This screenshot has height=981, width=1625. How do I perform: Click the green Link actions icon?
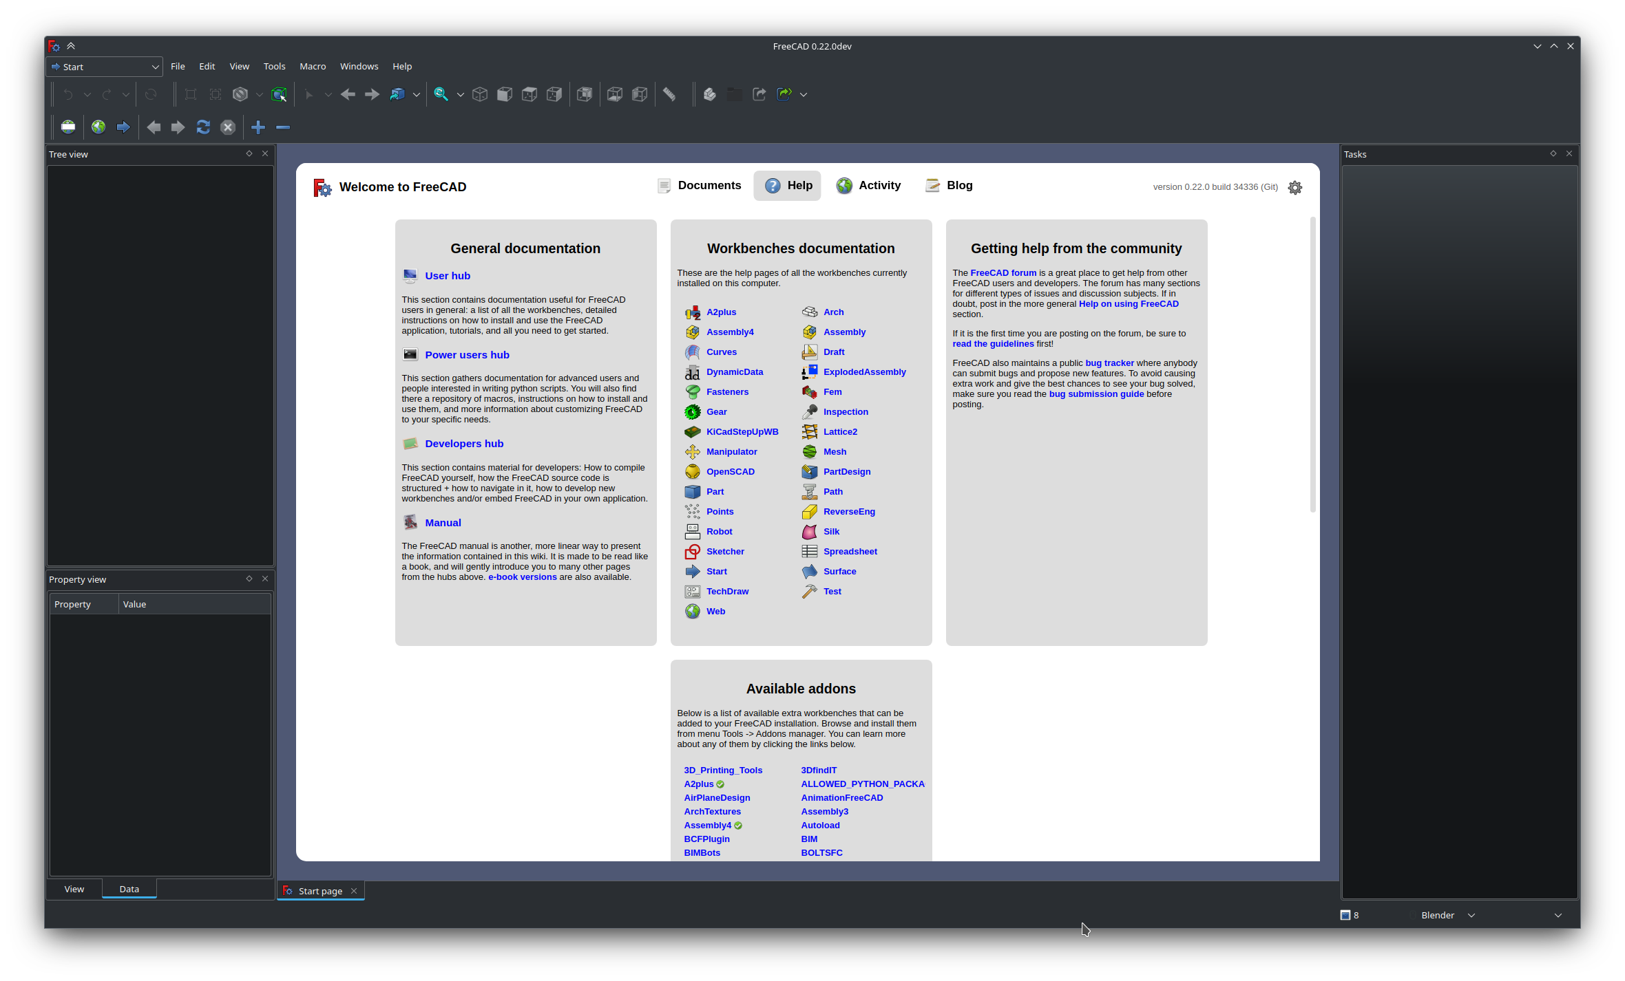(x=784, y=94)
